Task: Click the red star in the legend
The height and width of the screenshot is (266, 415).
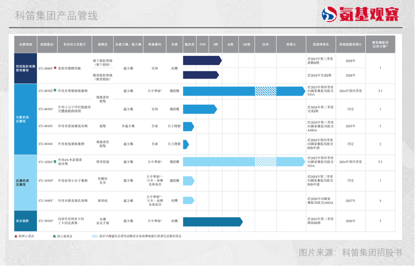Action: (16, 236)
